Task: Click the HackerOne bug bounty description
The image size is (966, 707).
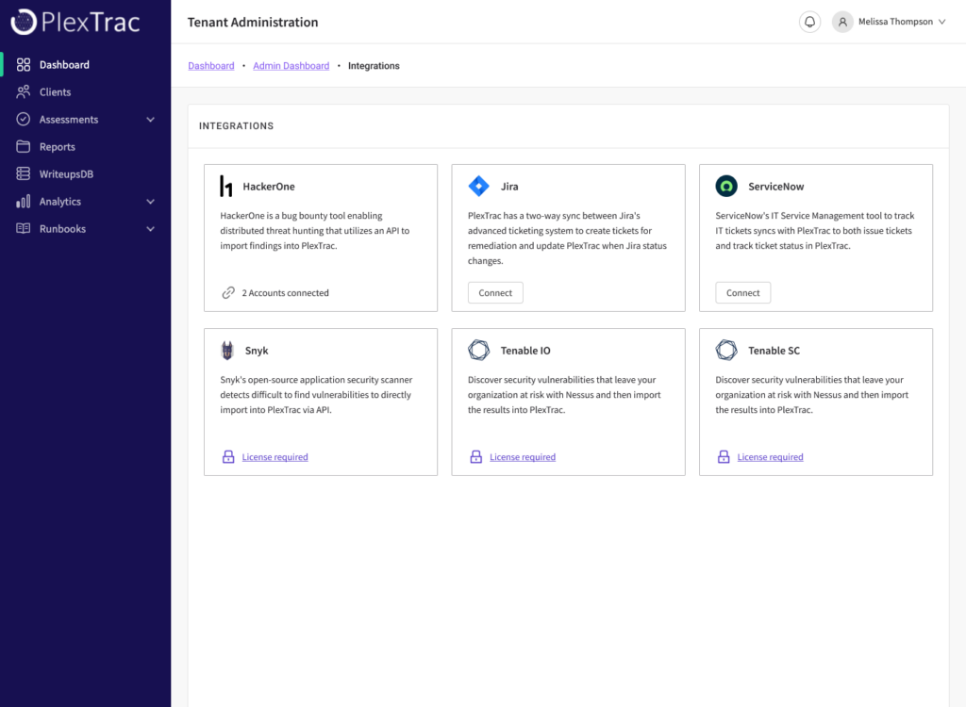Action: click(315, 231)
